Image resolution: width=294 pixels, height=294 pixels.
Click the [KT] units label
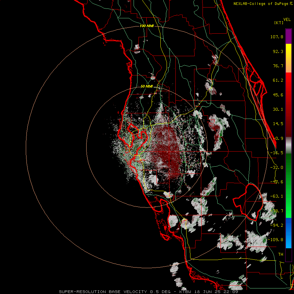coord(279,23)
